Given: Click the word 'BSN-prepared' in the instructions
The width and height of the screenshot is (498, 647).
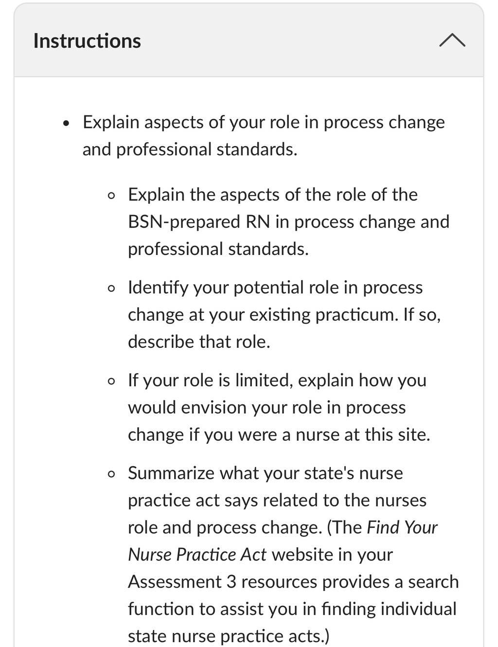Looking at the screenshot, I should click(184, 222).
